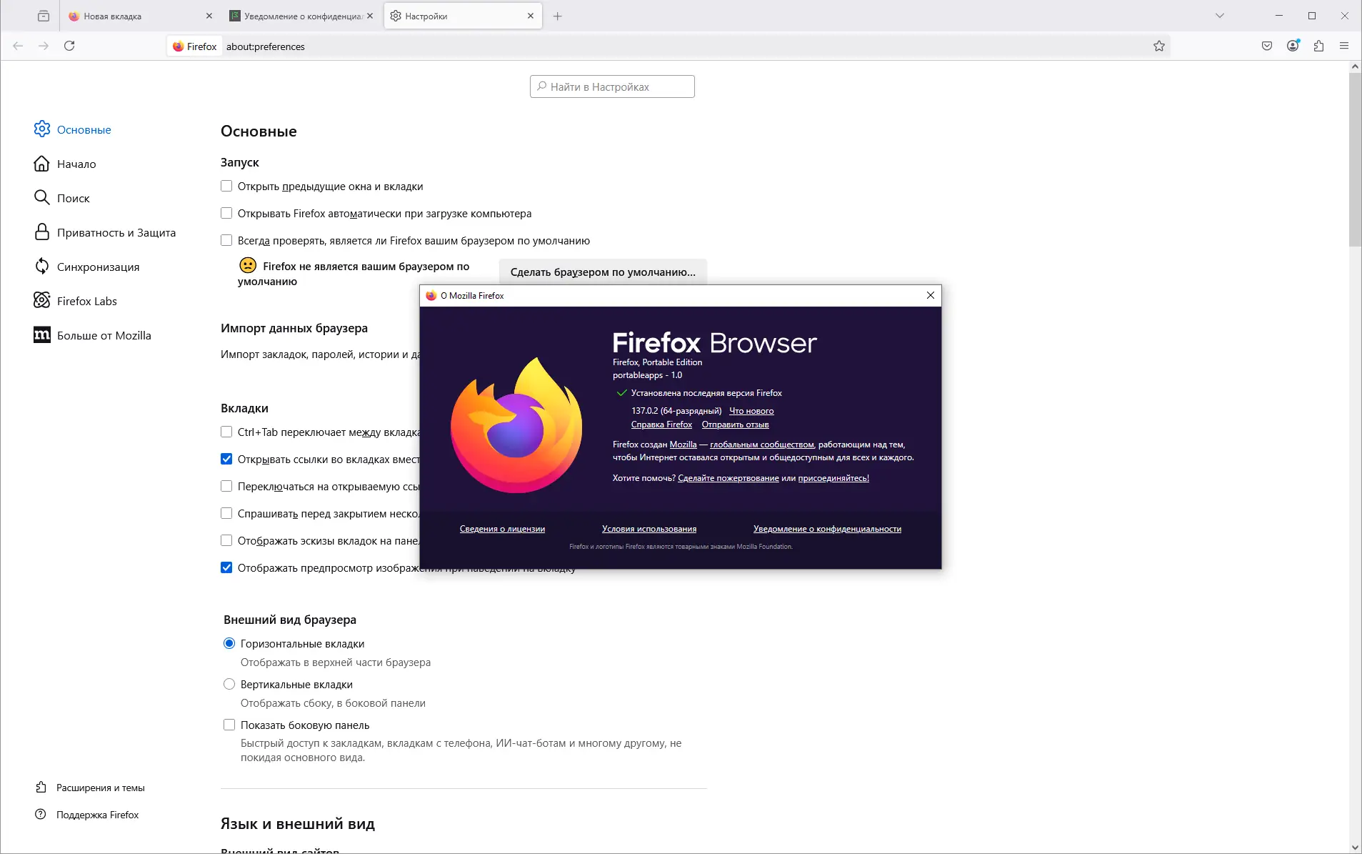Close the О Mozilla Firefox dialog
1362x854 pixels.
[930, 295]
